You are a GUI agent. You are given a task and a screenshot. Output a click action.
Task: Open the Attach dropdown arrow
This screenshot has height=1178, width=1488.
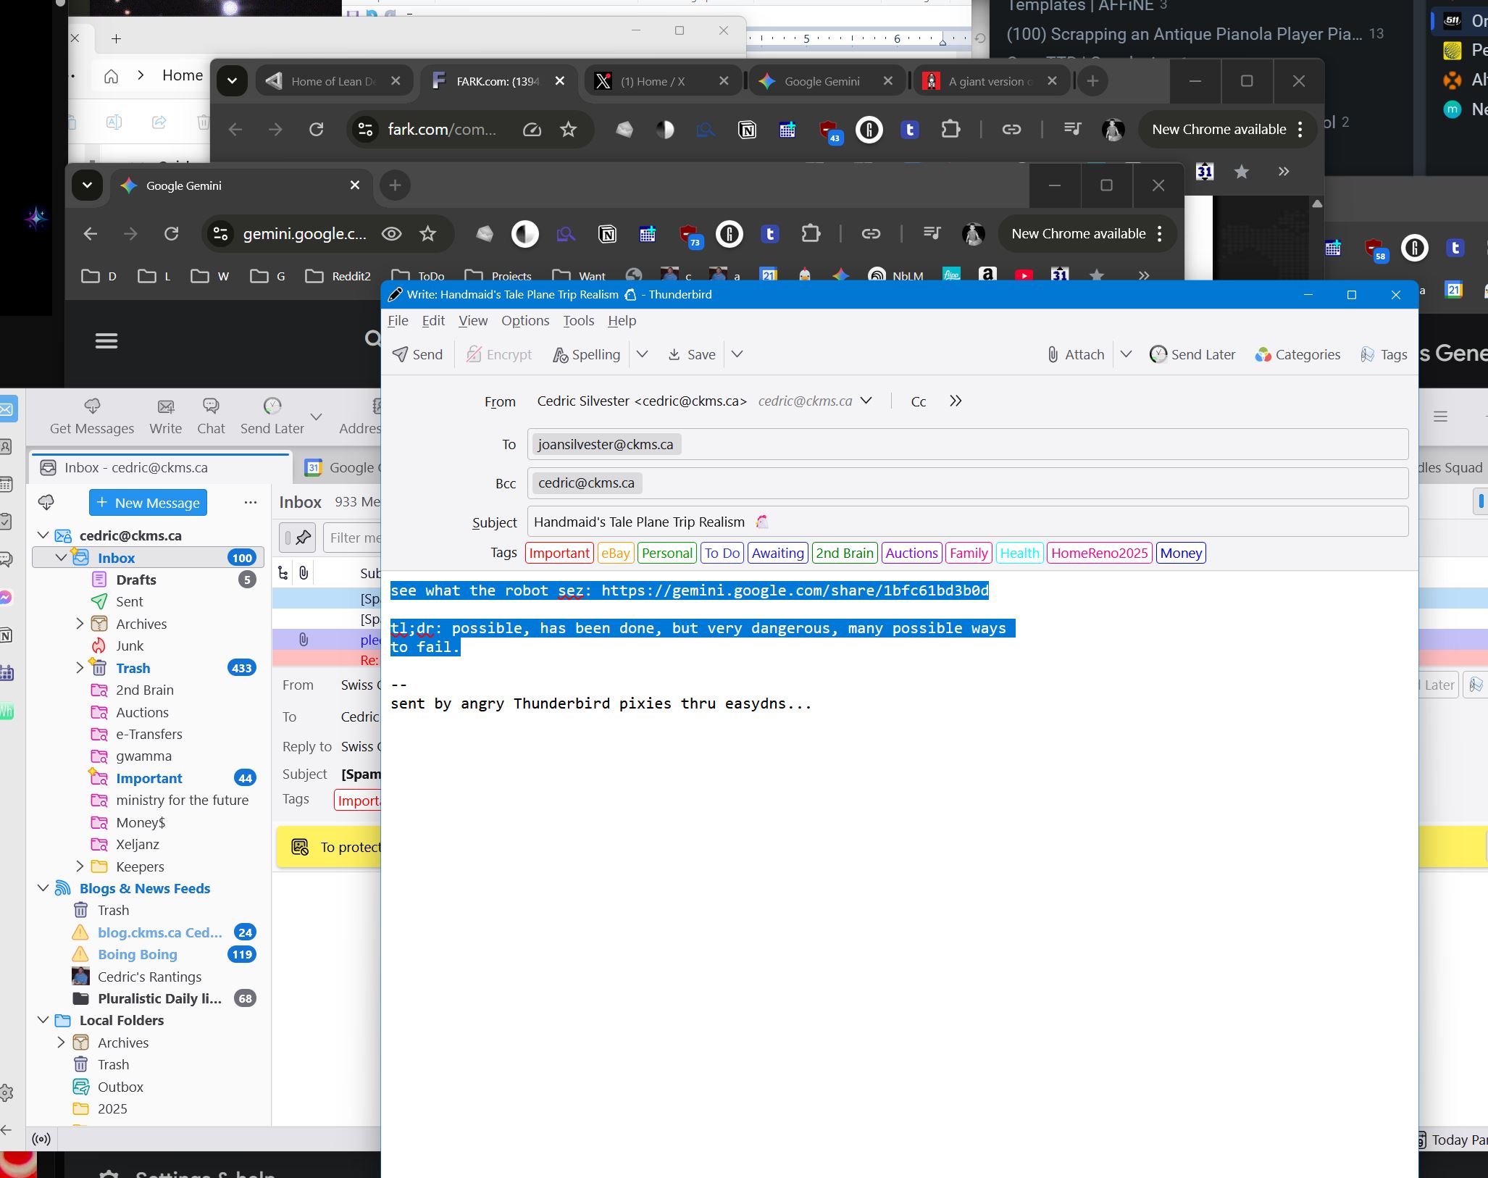click(1126, 354)
